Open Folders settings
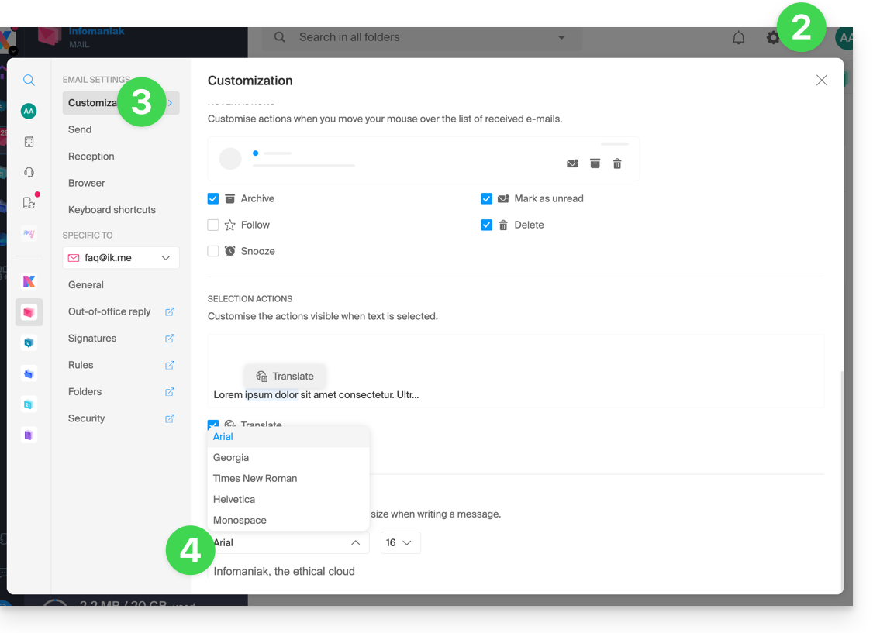The width and height of the screenshot is (880, 633). tap(85, 392)
